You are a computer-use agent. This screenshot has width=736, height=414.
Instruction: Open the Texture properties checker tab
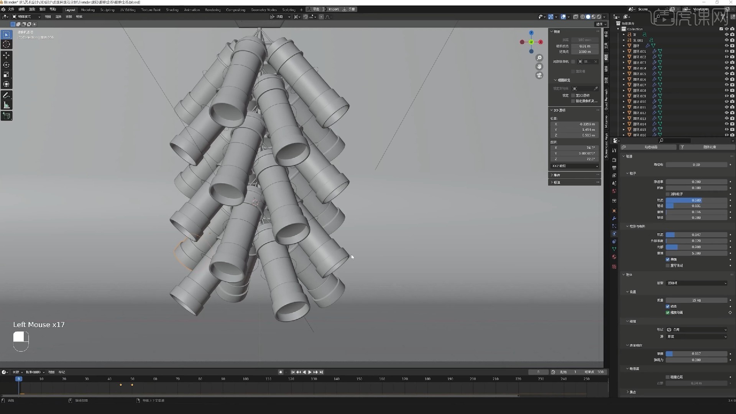[614, 267]
